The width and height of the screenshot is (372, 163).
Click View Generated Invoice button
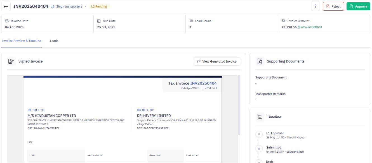(216, 61)
